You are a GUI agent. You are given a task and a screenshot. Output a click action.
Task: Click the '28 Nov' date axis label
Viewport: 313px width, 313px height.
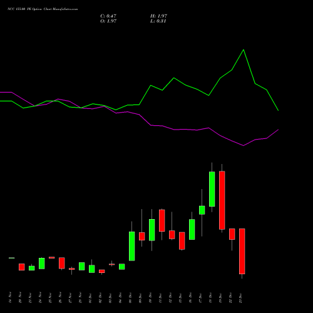(80, 297)
